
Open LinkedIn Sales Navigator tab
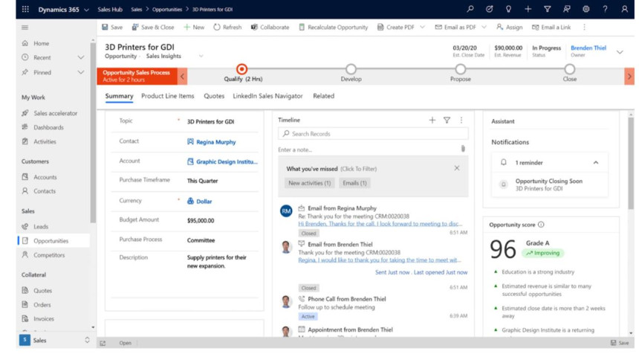click(x=267, y=96)
